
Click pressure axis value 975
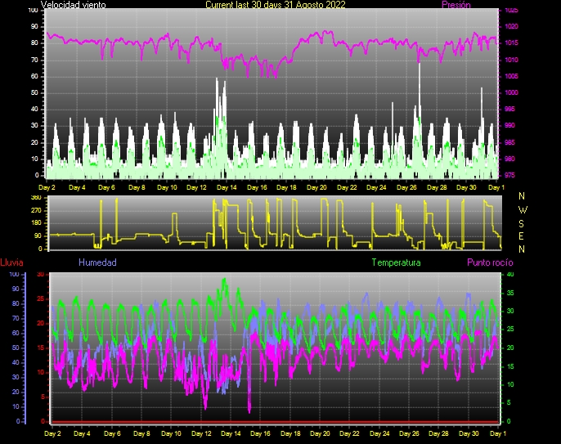click(509, 175)
